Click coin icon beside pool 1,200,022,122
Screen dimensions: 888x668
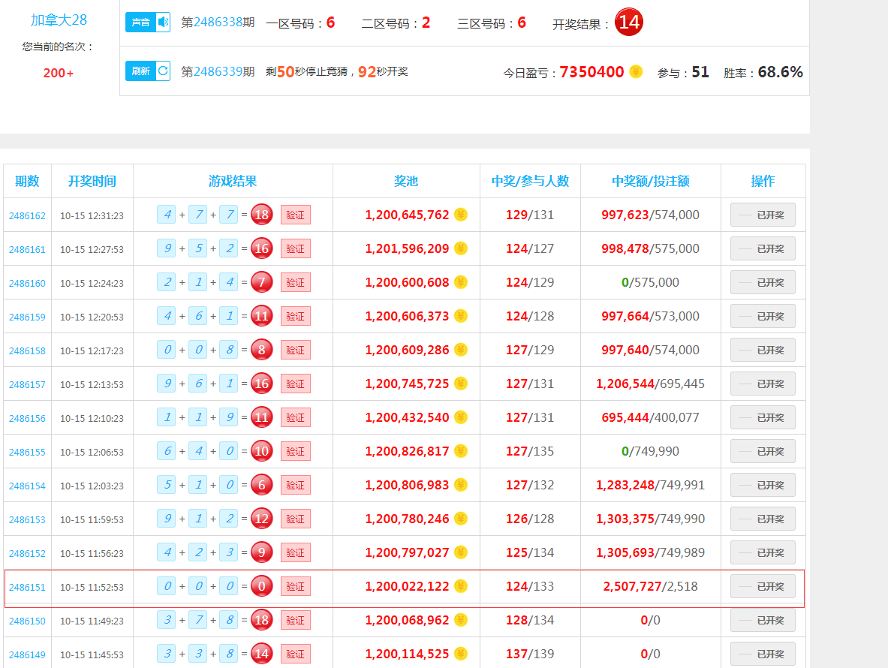(x=461, y=586)
